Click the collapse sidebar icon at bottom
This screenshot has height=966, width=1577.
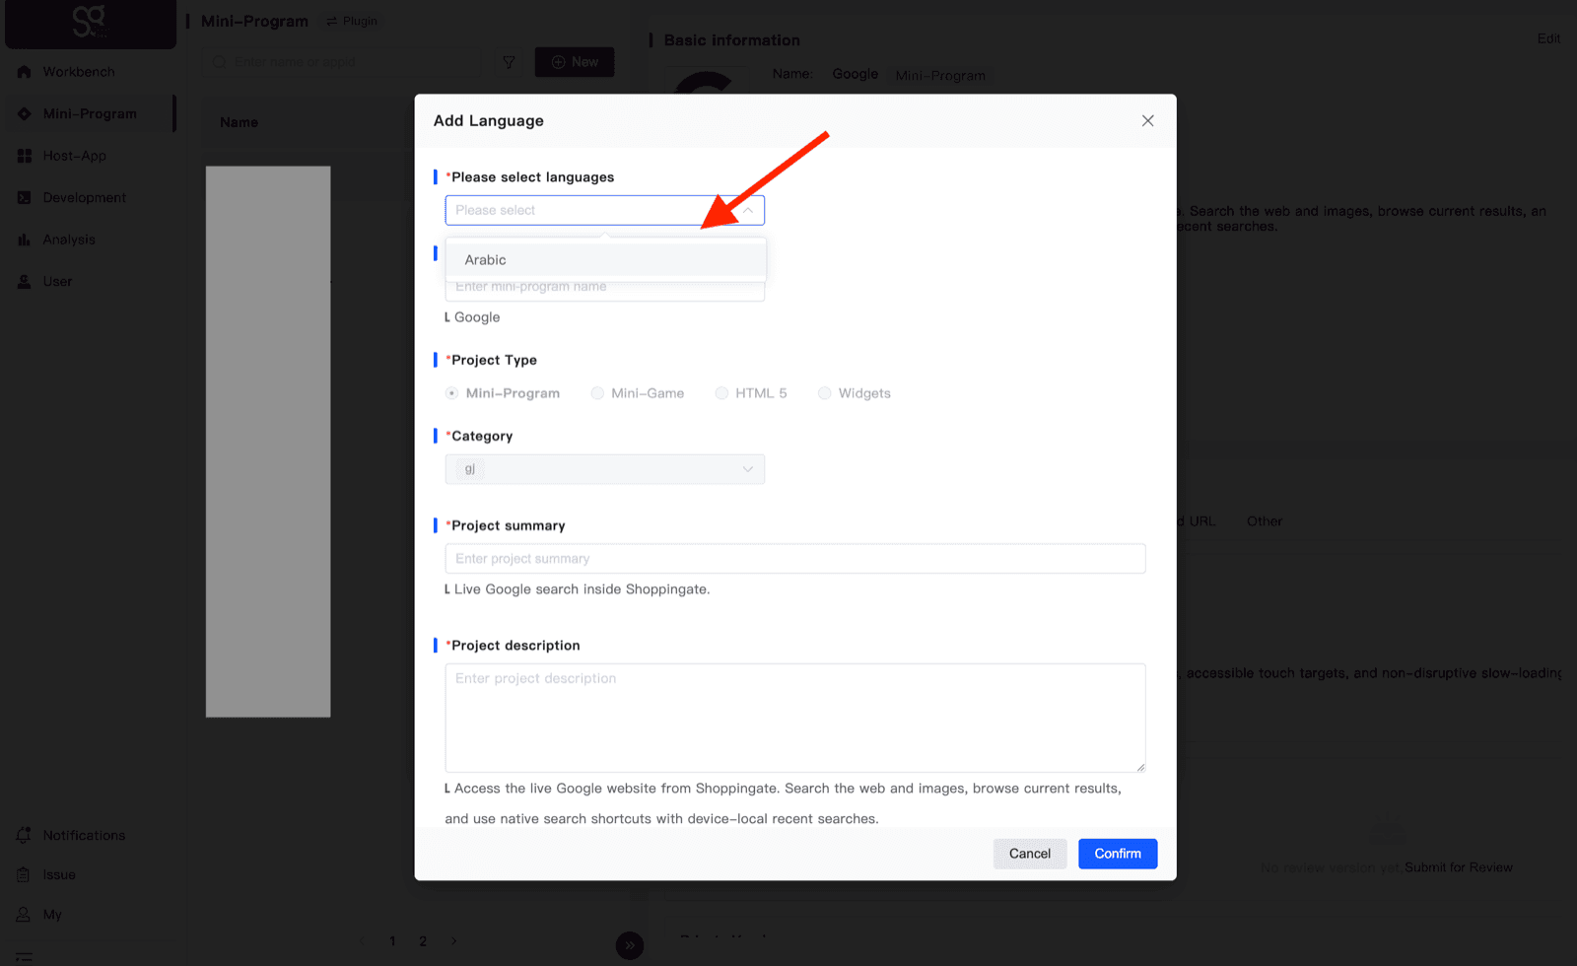24,956
